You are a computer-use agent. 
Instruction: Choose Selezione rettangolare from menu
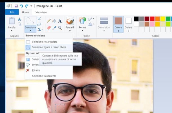pos(49,42)
